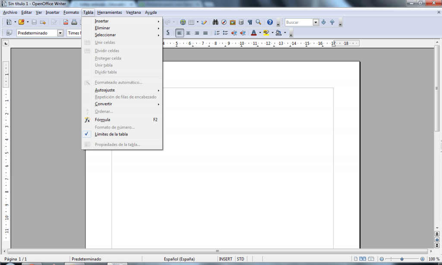Open the Navigator compass icon
This screenshot has height=265, width=442.
pos(224,21)
